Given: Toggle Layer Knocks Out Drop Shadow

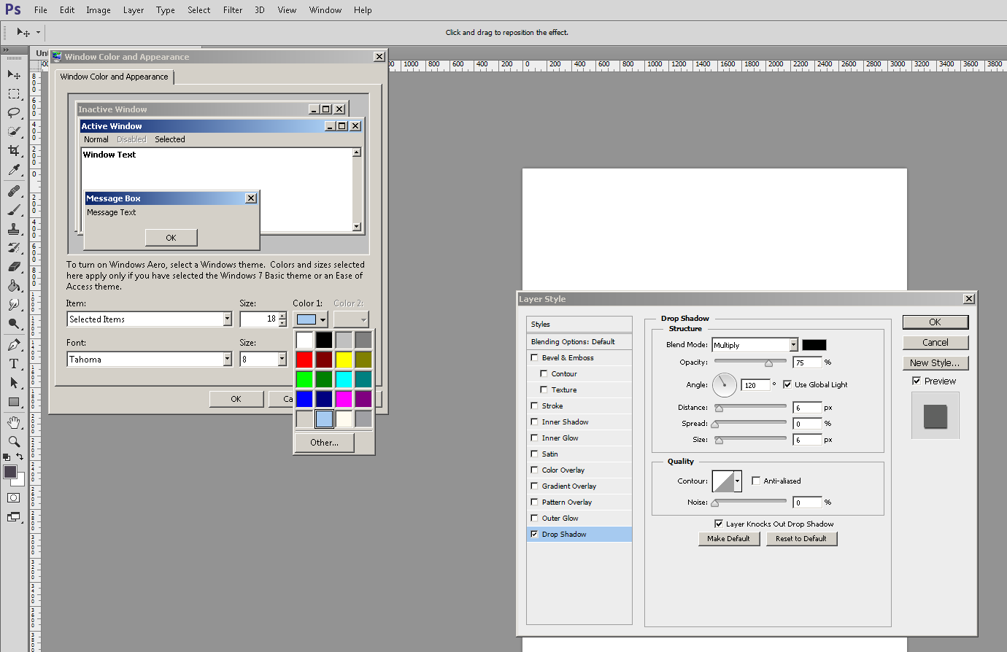Looking at the screenshot, I should point(719,524).
